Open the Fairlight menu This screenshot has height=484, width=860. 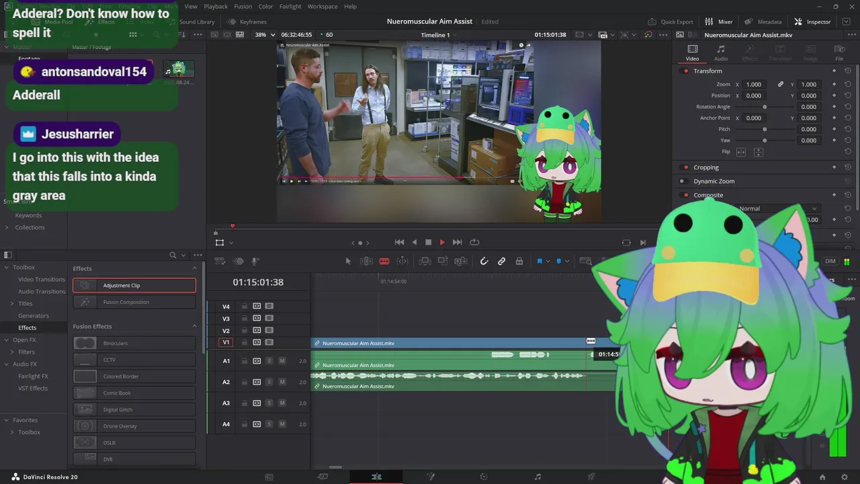(290, 7)
